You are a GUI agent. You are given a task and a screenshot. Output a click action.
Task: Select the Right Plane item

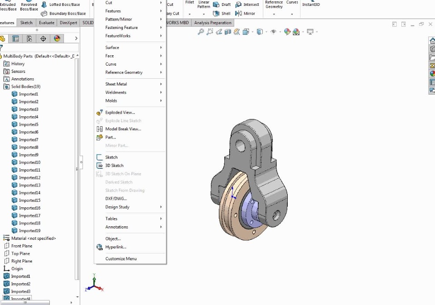coord(18,261)
